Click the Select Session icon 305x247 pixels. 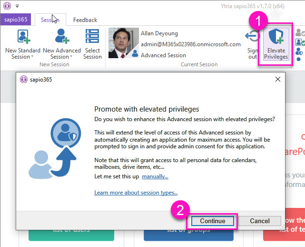(92, 36)
